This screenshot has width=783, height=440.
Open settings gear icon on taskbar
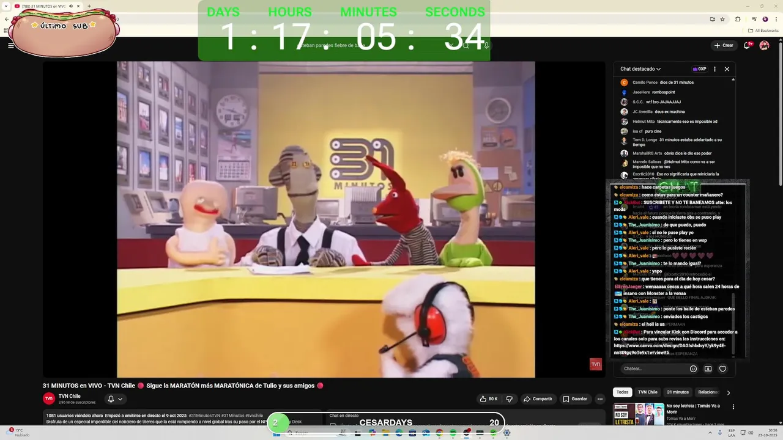(x=507, y=433)
